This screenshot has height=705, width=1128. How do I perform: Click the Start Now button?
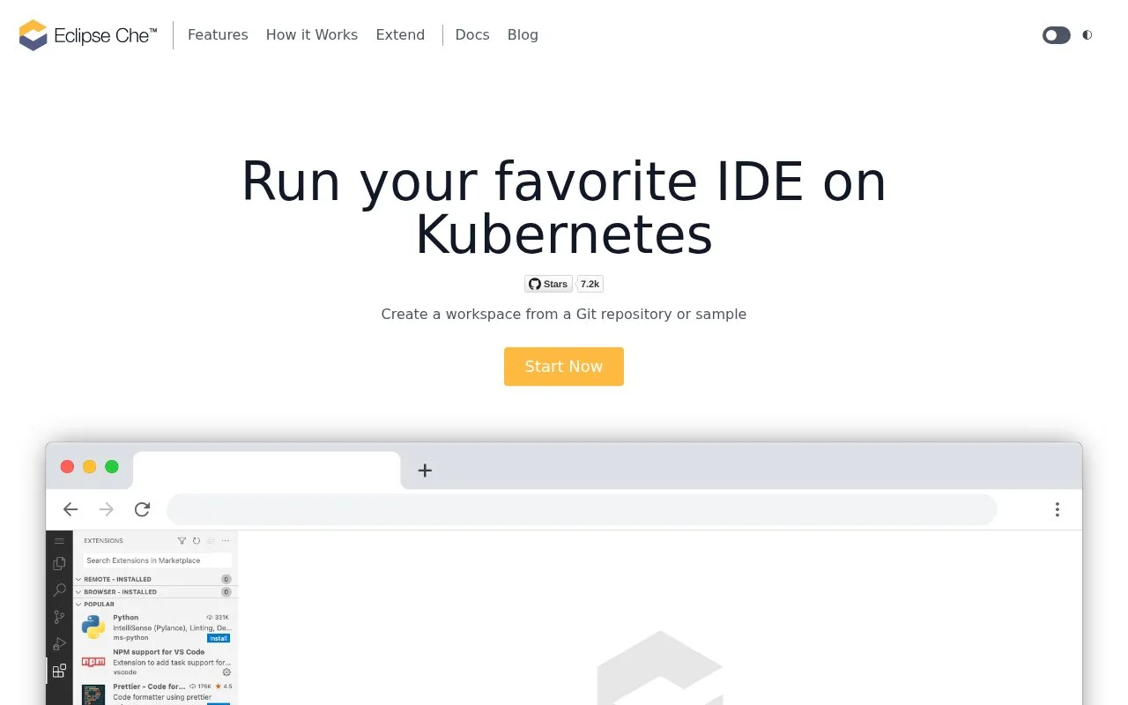coord(564,367)
